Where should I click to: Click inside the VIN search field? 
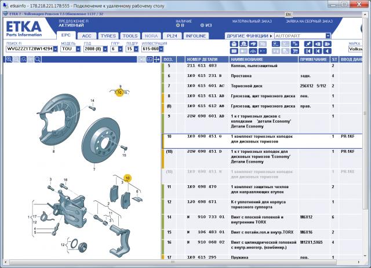[30, 49]
